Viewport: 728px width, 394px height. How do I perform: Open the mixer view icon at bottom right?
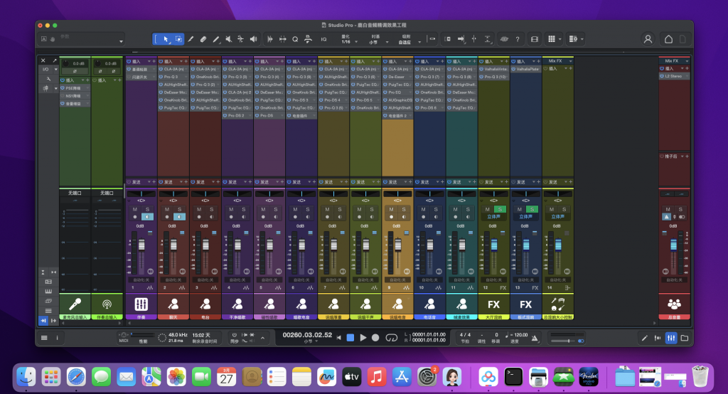(670, 338)
